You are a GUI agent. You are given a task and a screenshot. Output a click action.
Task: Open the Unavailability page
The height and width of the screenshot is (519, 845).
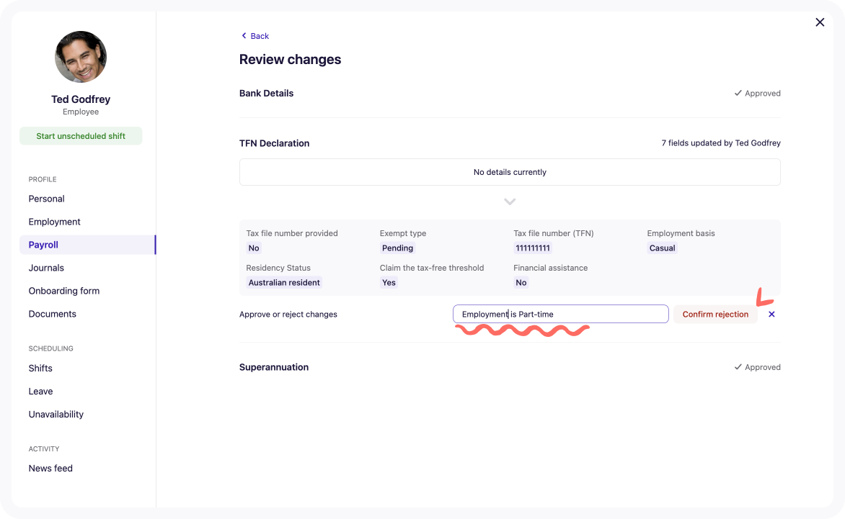(x=56, y=415)
